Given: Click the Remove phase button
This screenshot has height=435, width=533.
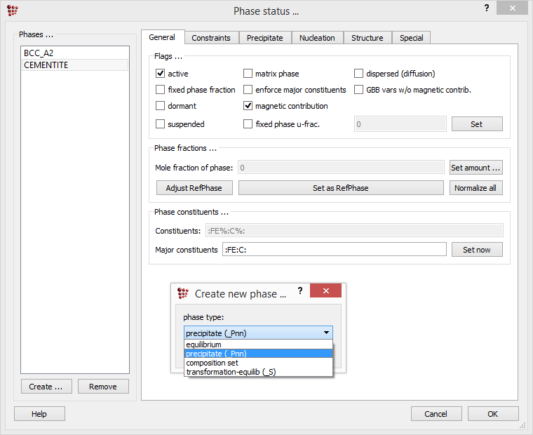Looking at the screenshot, I should (x=103, y=387).
